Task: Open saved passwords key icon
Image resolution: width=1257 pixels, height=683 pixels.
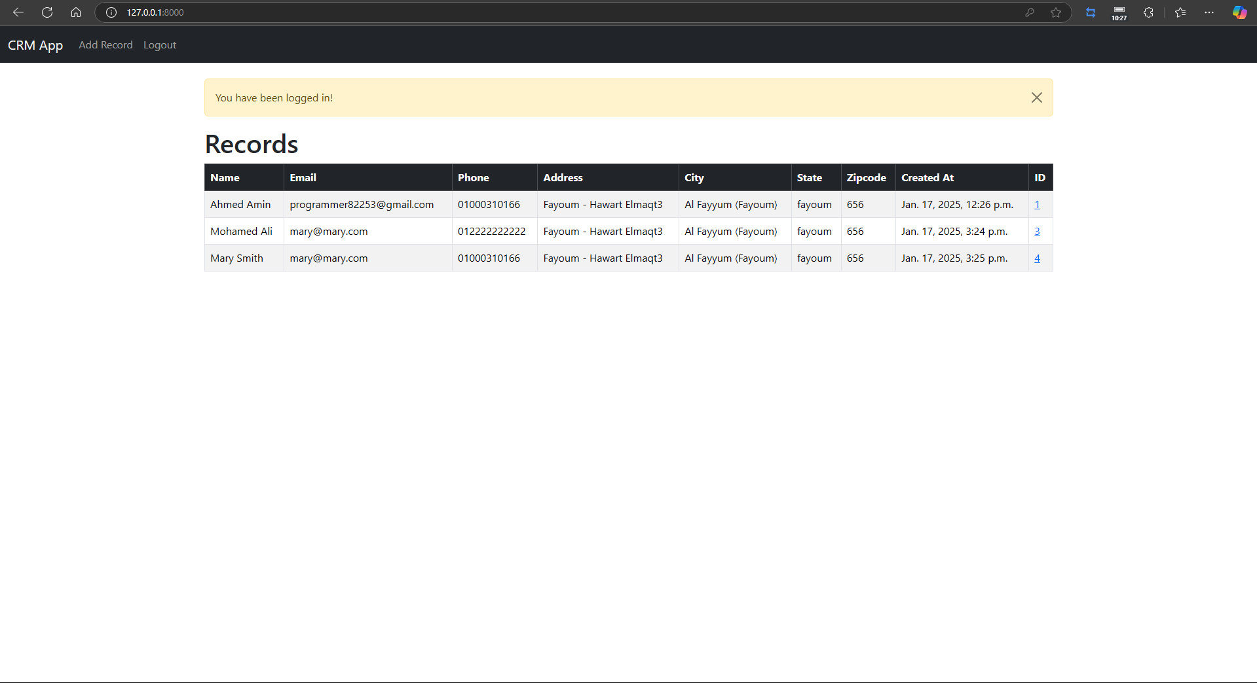Action: click(1030, 12)
